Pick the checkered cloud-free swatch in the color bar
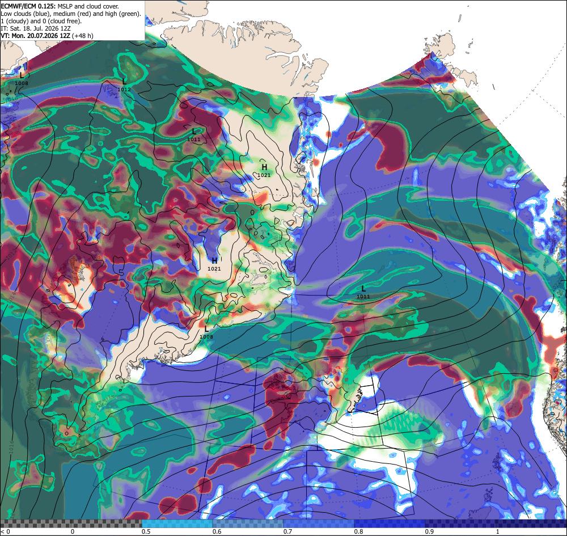Viewport: 567px width, 536px height. click(x=71, y=524)
